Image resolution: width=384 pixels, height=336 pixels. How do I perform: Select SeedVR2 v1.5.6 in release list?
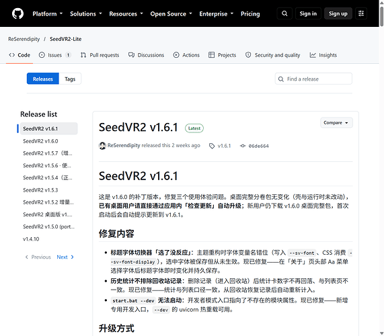(x=48, y=166)
